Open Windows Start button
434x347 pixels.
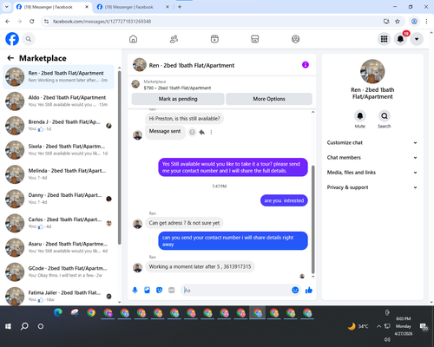point(8,326)
